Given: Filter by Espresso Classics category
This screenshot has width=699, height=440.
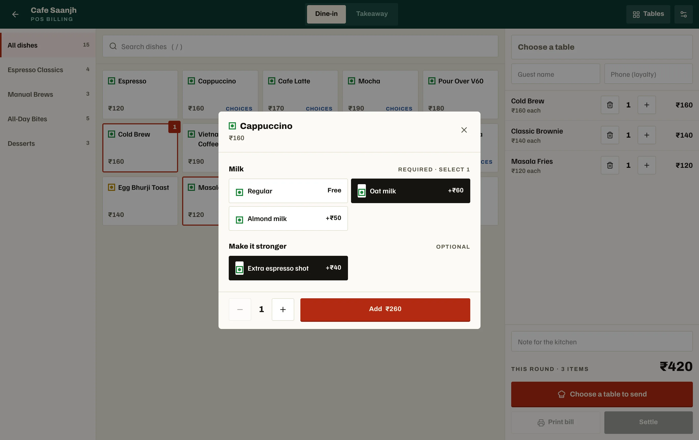Looking at the screenshot, I should pos(48,70).
